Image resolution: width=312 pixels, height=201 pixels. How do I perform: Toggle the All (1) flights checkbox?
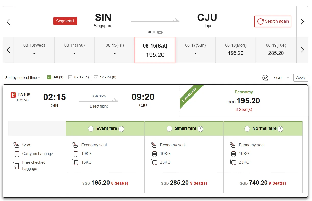(49, 77)
